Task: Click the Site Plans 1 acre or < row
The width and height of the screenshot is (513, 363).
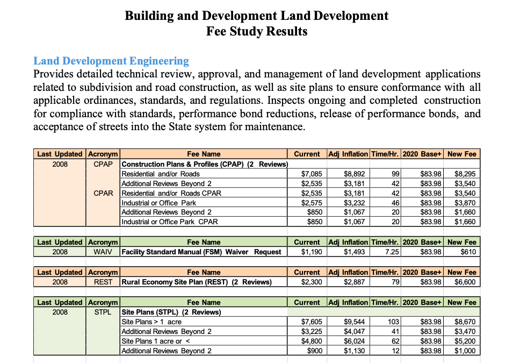Action: (156, 341)
